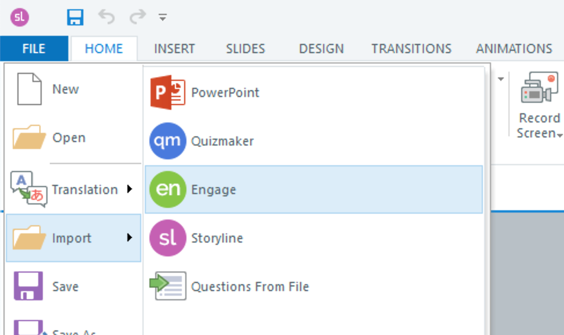Click the Record Screen camera icon
The image size is (564, 335).
[539, 88]
